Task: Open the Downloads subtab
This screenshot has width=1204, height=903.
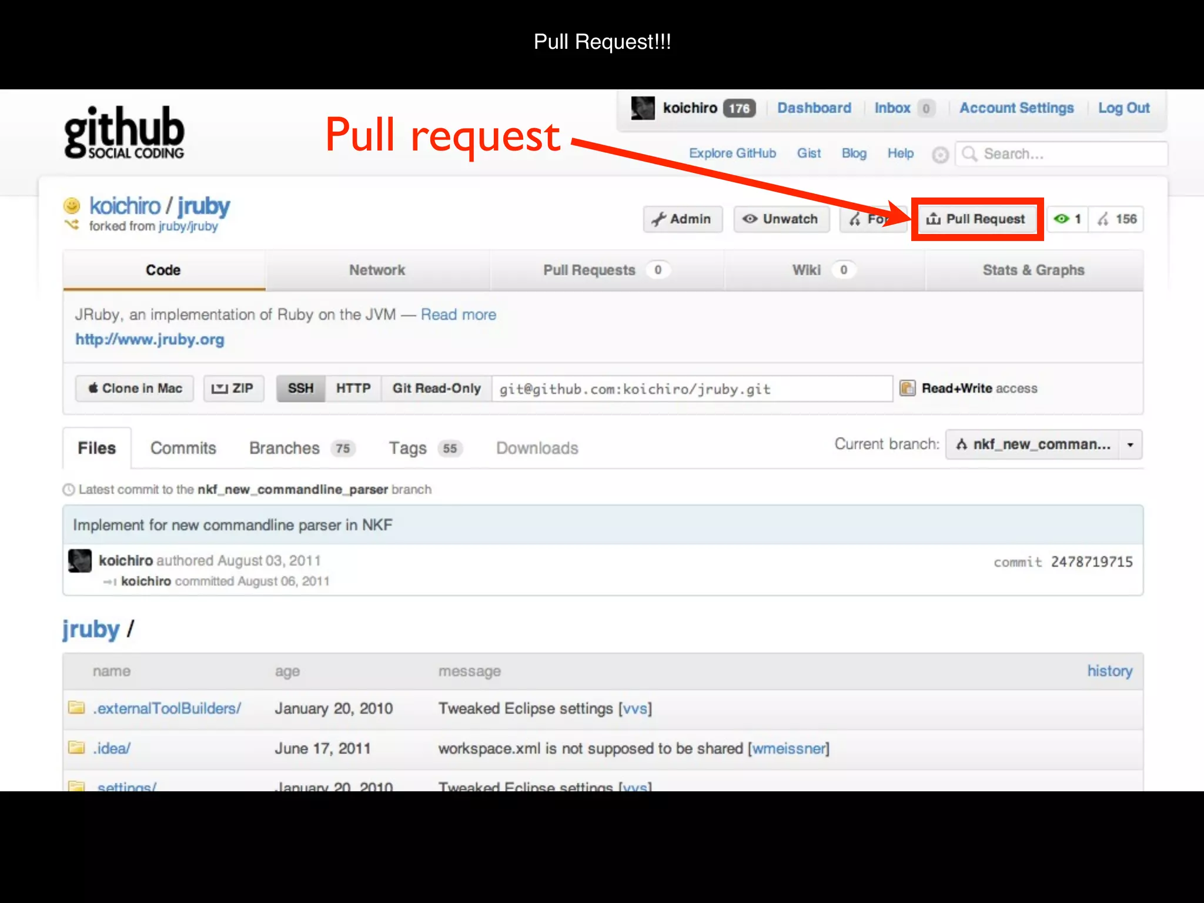Action: pyautogui.click(x=537, y=448)
